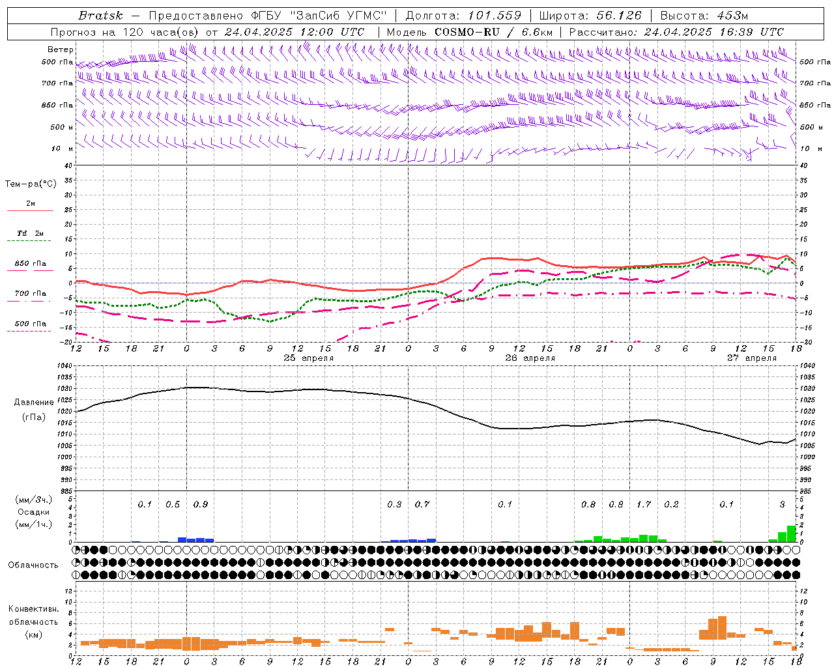Select the "Облачность" cloud cover label
Image resolution: width=834 pixels, height=667 pixels.
click(33, 565)
